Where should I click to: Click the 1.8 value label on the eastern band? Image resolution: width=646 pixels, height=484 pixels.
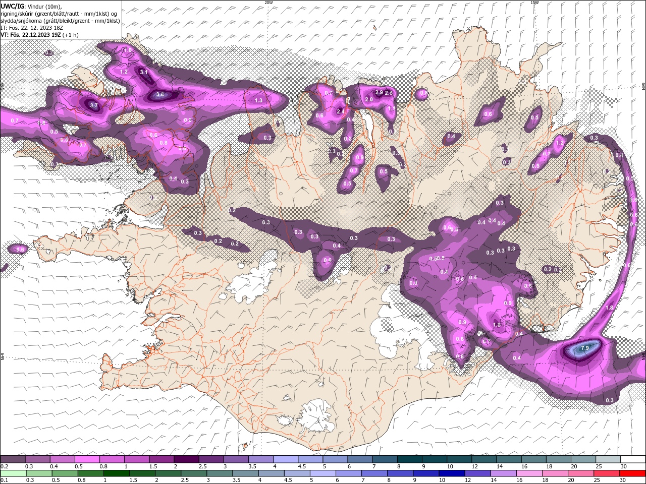coord(609,308)
